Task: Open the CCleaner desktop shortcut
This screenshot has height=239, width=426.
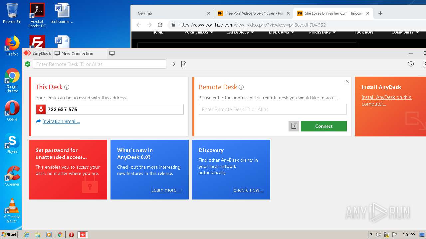Action: click(x=12, y=176)
